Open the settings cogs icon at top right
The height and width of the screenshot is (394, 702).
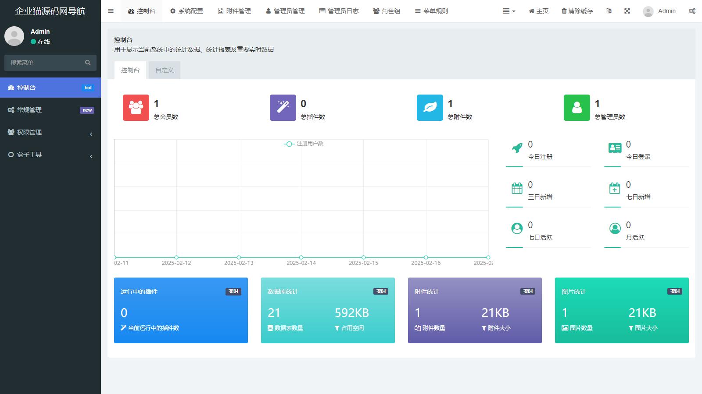point(692,11)
